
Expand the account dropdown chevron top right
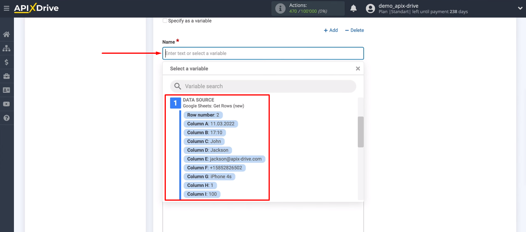520,8
